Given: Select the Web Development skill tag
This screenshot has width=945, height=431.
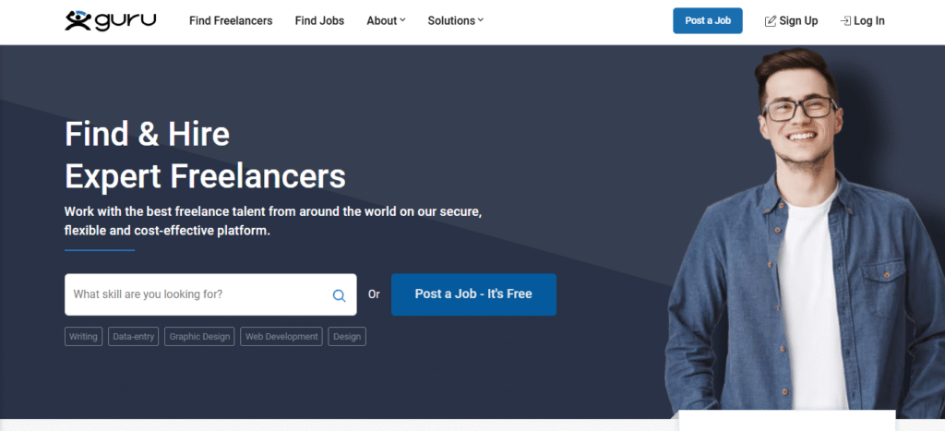Looking at the screenshot, I should (281, 337).
